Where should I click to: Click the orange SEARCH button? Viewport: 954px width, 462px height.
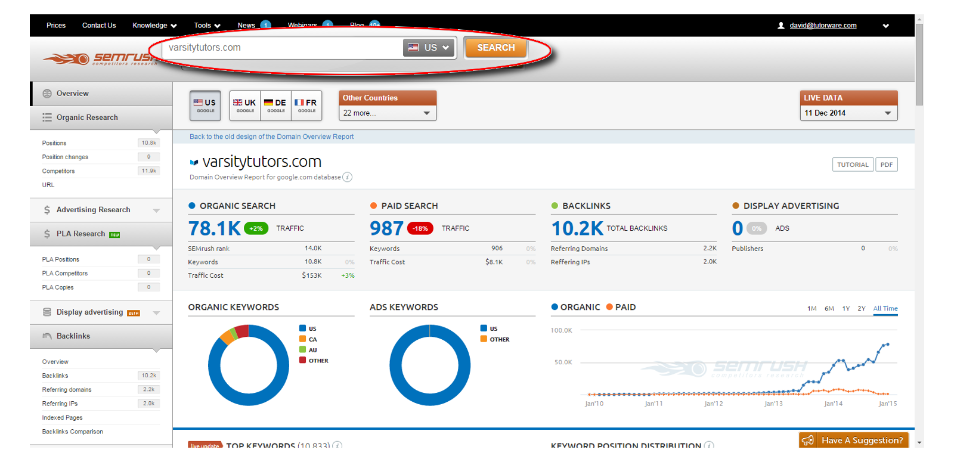click(x=495, y=48)
